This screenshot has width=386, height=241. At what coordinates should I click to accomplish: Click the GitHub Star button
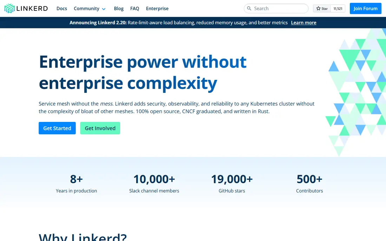(322, 9)
